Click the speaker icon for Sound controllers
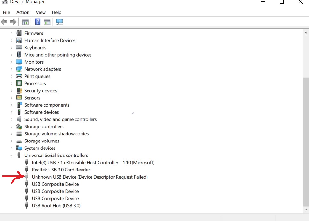 click(x=19, y=119)
